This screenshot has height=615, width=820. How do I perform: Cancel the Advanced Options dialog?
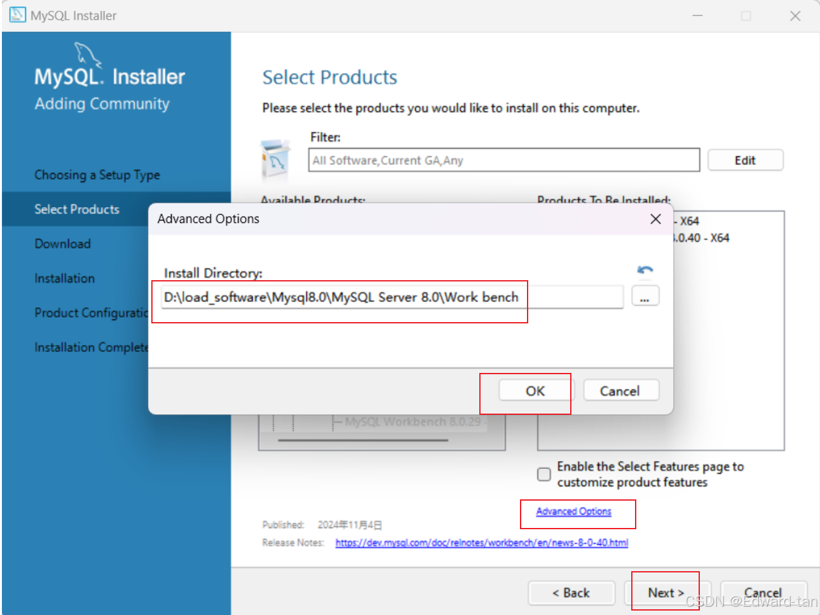[x=620, y=391]
